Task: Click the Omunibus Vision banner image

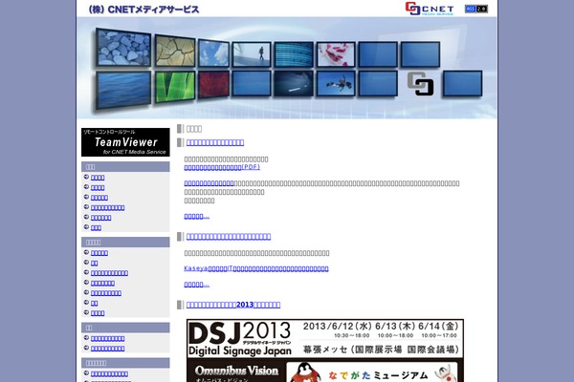Action: (x=236, y=372)
